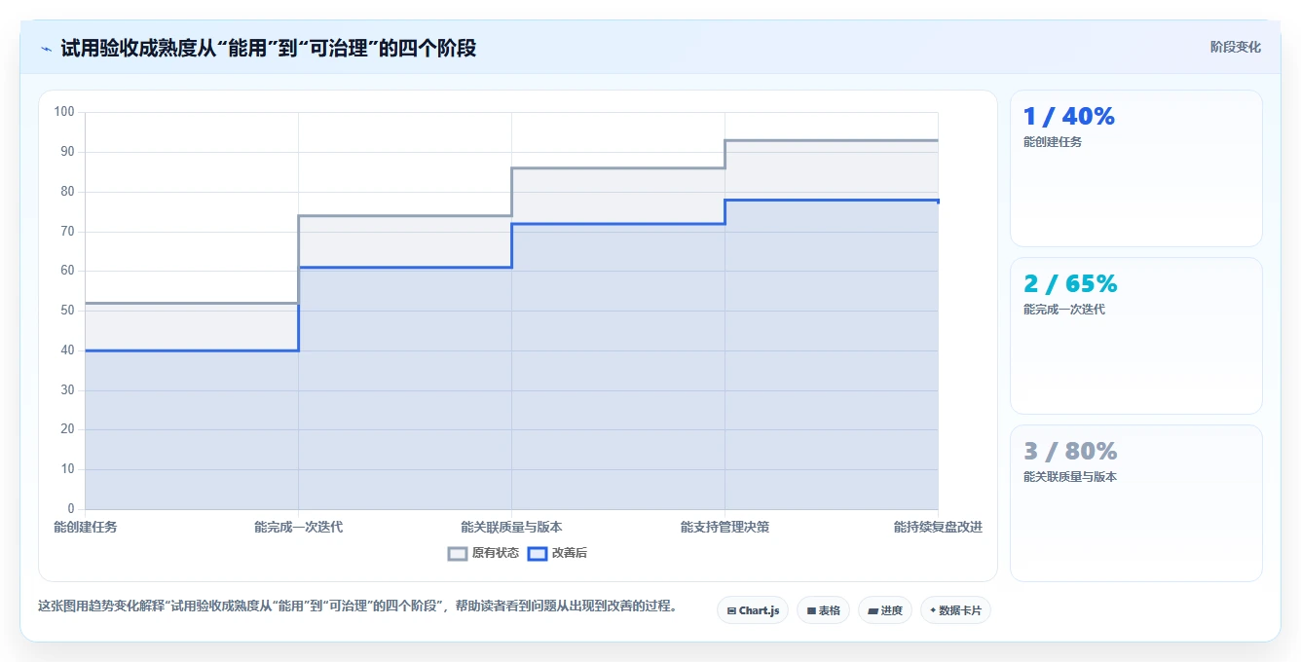This screenshot has width=1301, height=662.
Task: Click the 阶段变化 label in header
Action: (x=1235, y=47)
